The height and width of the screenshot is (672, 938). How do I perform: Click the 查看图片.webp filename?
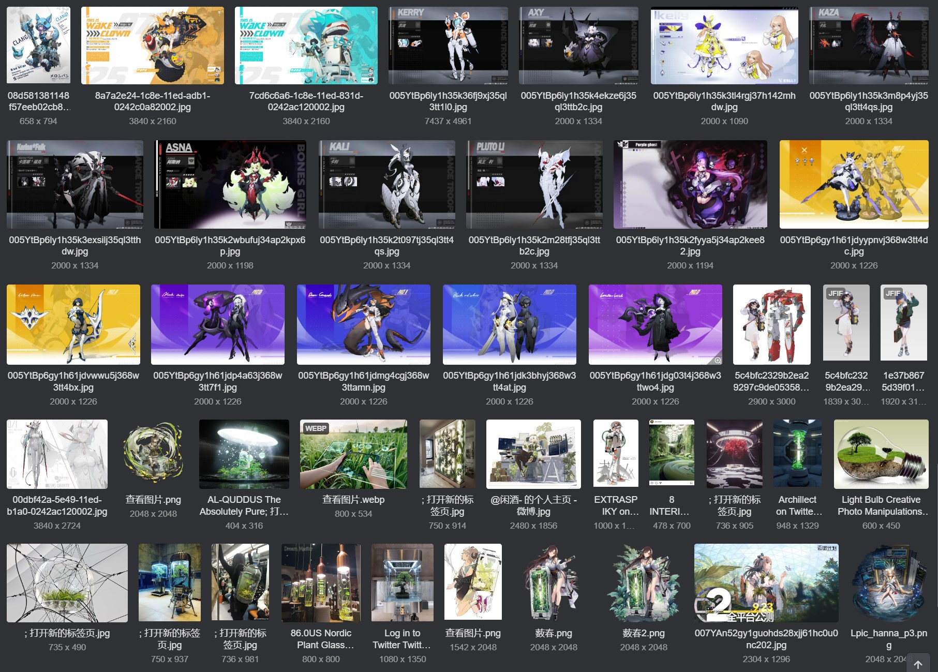tap(353, 500)
